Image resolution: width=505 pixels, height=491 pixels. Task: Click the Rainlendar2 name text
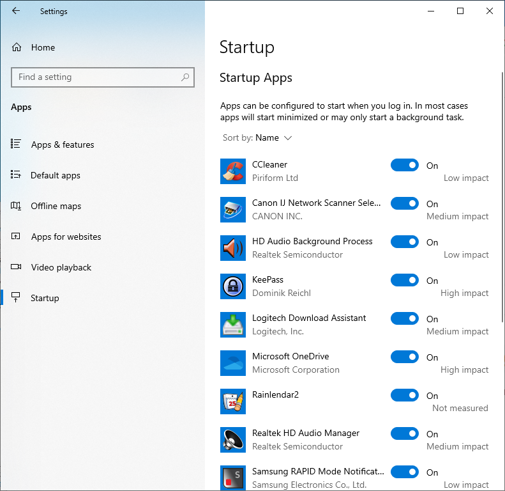point(275,395)
